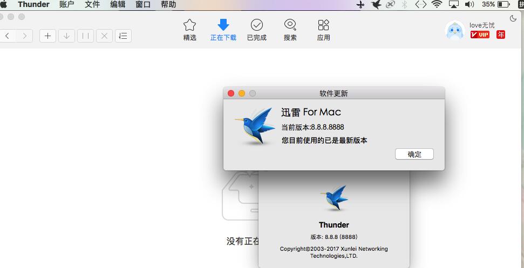This screenshot has width=524, height=268.
Task: Open the 文件 menu
Action: (92, 4)
